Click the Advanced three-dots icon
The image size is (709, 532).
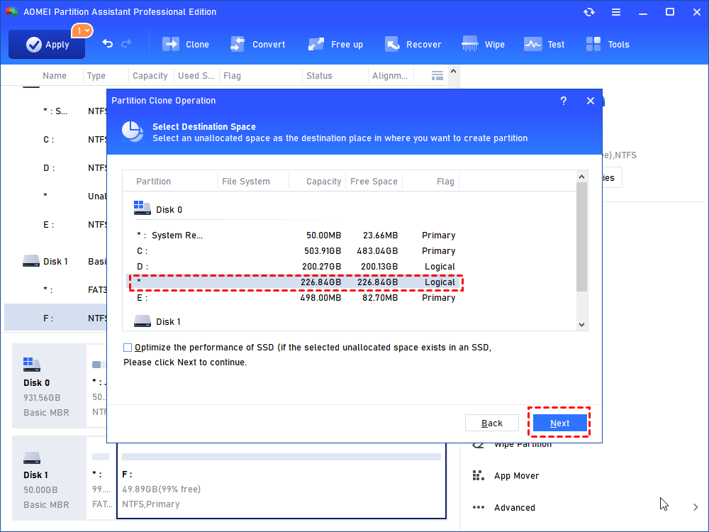479,508
